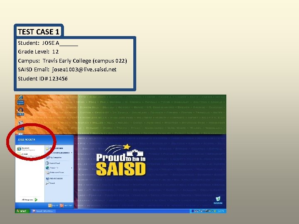Click the green circular tray icon
This screenshot has height=224, width=299.
click(x=215, y=211)
